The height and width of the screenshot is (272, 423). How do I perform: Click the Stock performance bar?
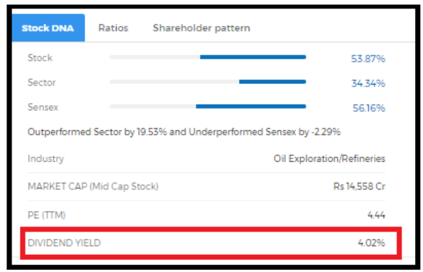(207, 57)
